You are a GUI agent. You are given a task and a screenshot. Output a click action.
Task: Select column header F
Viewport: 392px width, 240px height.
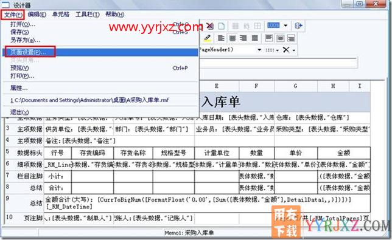point(256,86)
